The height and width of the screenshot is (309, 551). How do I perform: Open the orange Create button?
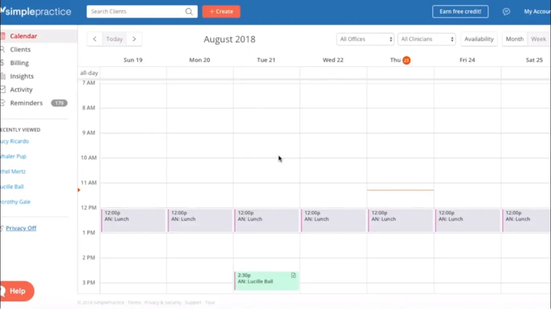221,11
